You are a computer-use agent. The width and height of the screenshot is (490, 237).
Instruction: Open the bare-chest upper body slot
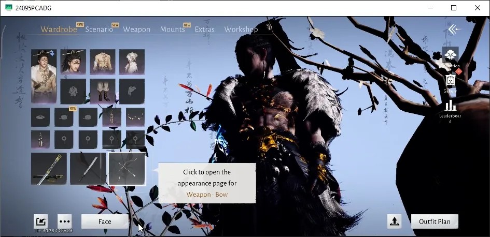103,62
